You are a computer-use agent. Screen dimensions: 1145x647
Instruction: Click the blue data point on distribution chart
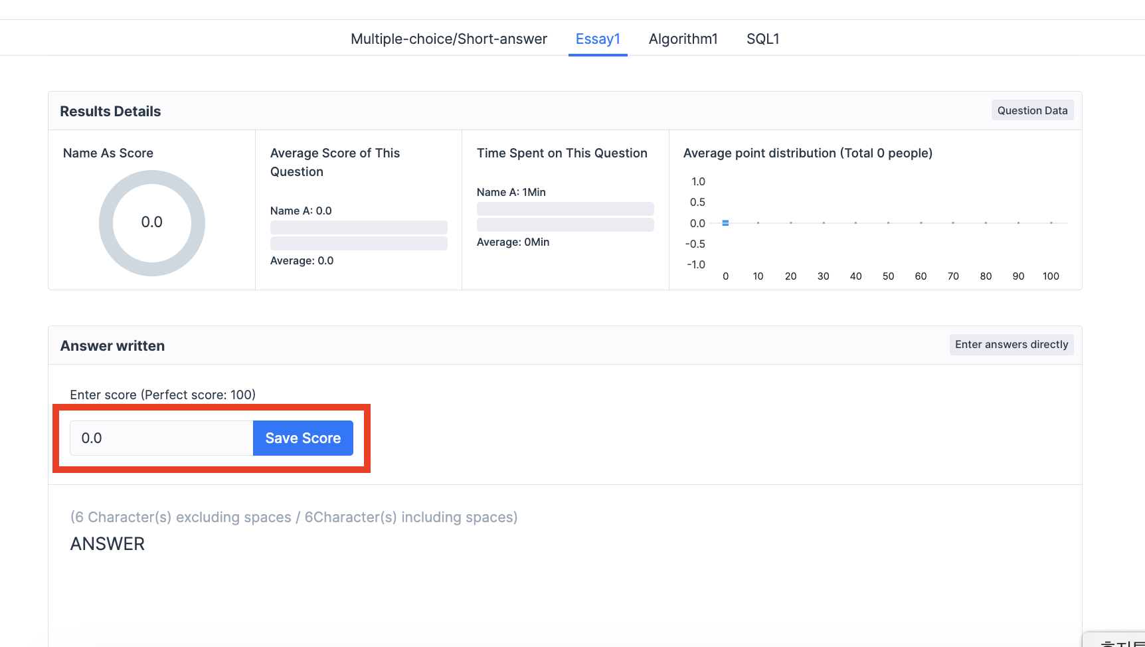725,223
